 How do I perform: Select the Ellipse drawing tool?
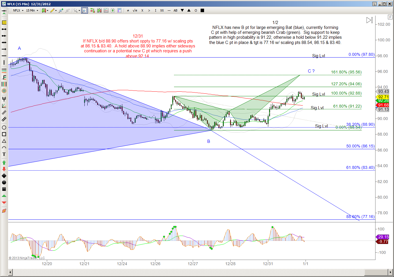[4, 128]
